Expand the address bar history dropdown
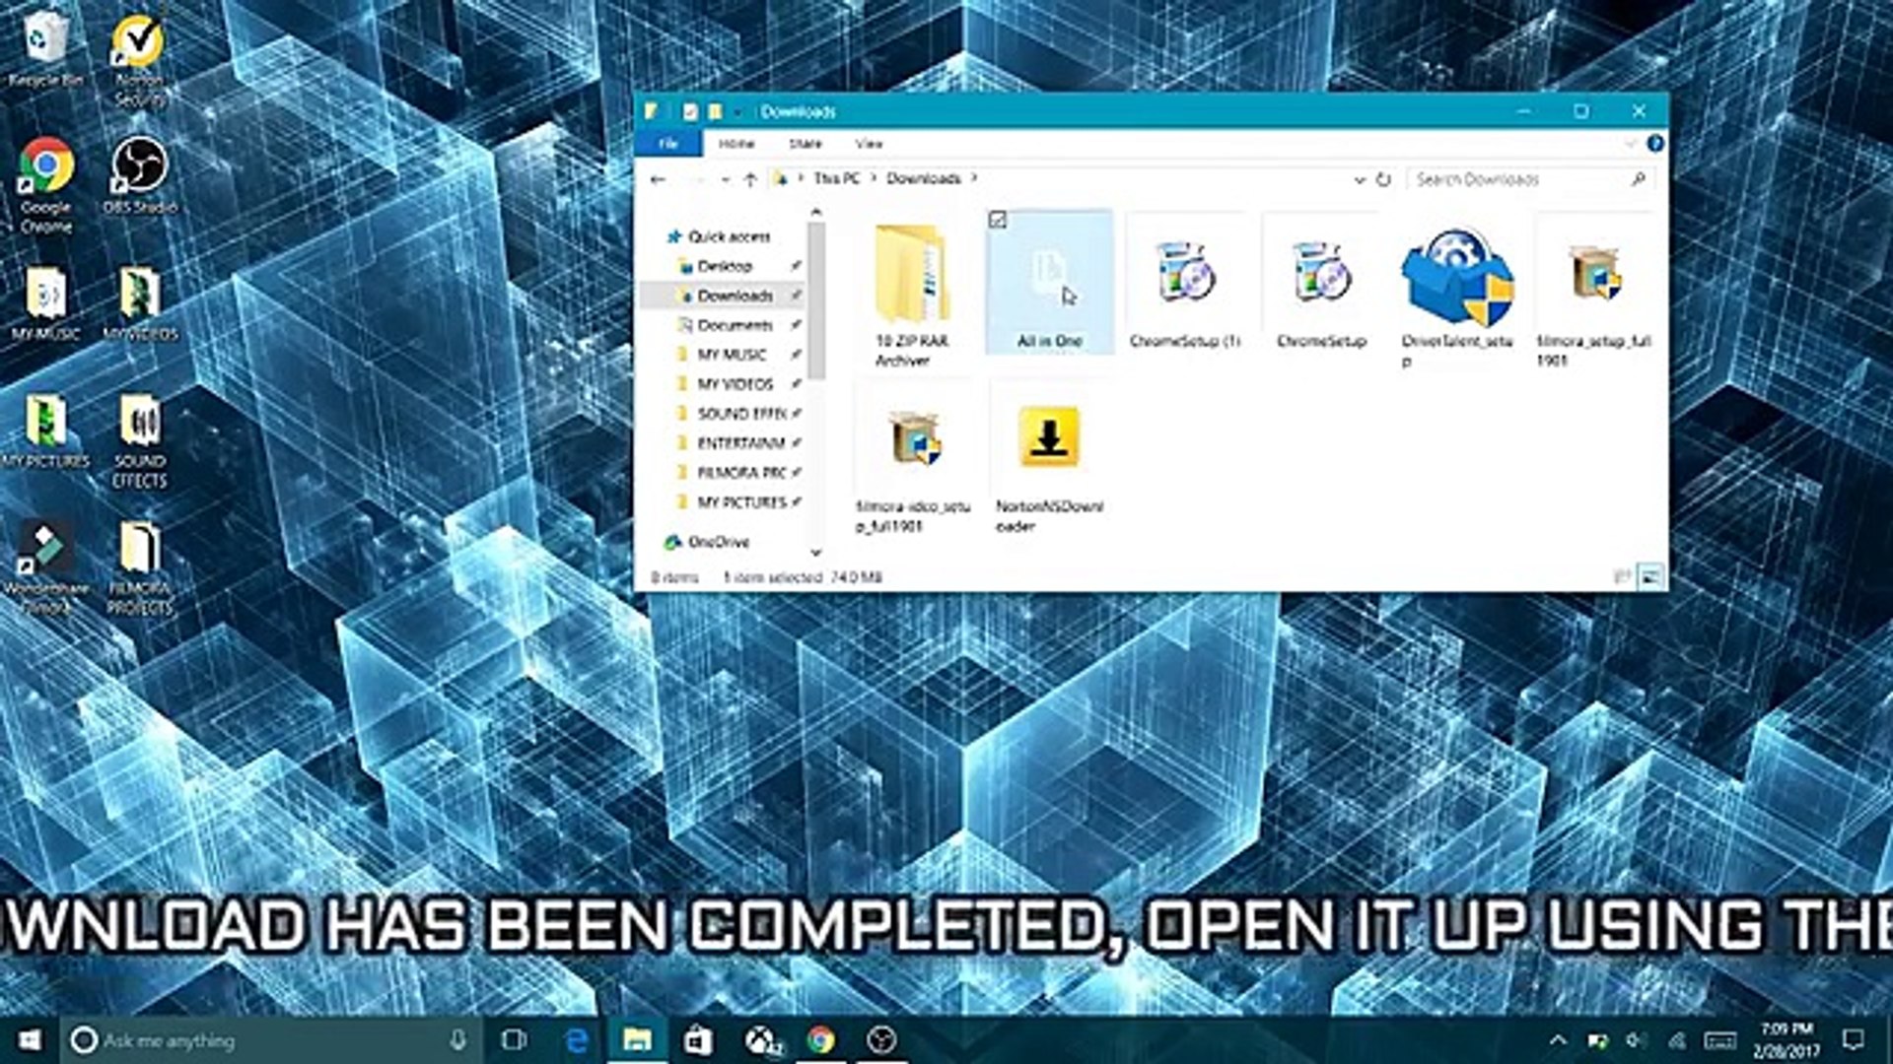The height and width of the screenshot is (1064, 1893). pos(1359,179)
